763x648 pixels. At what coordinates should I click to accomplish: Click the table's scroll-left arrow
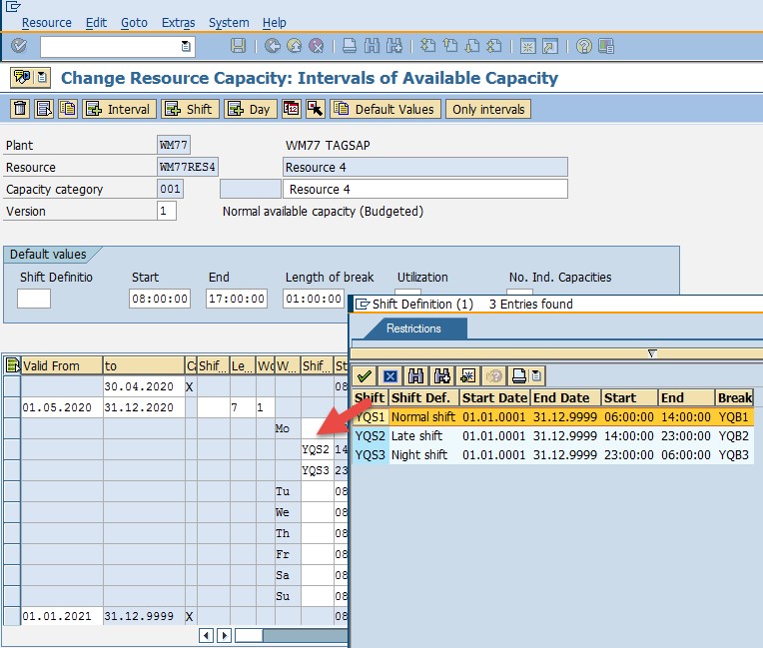[207, 635]
